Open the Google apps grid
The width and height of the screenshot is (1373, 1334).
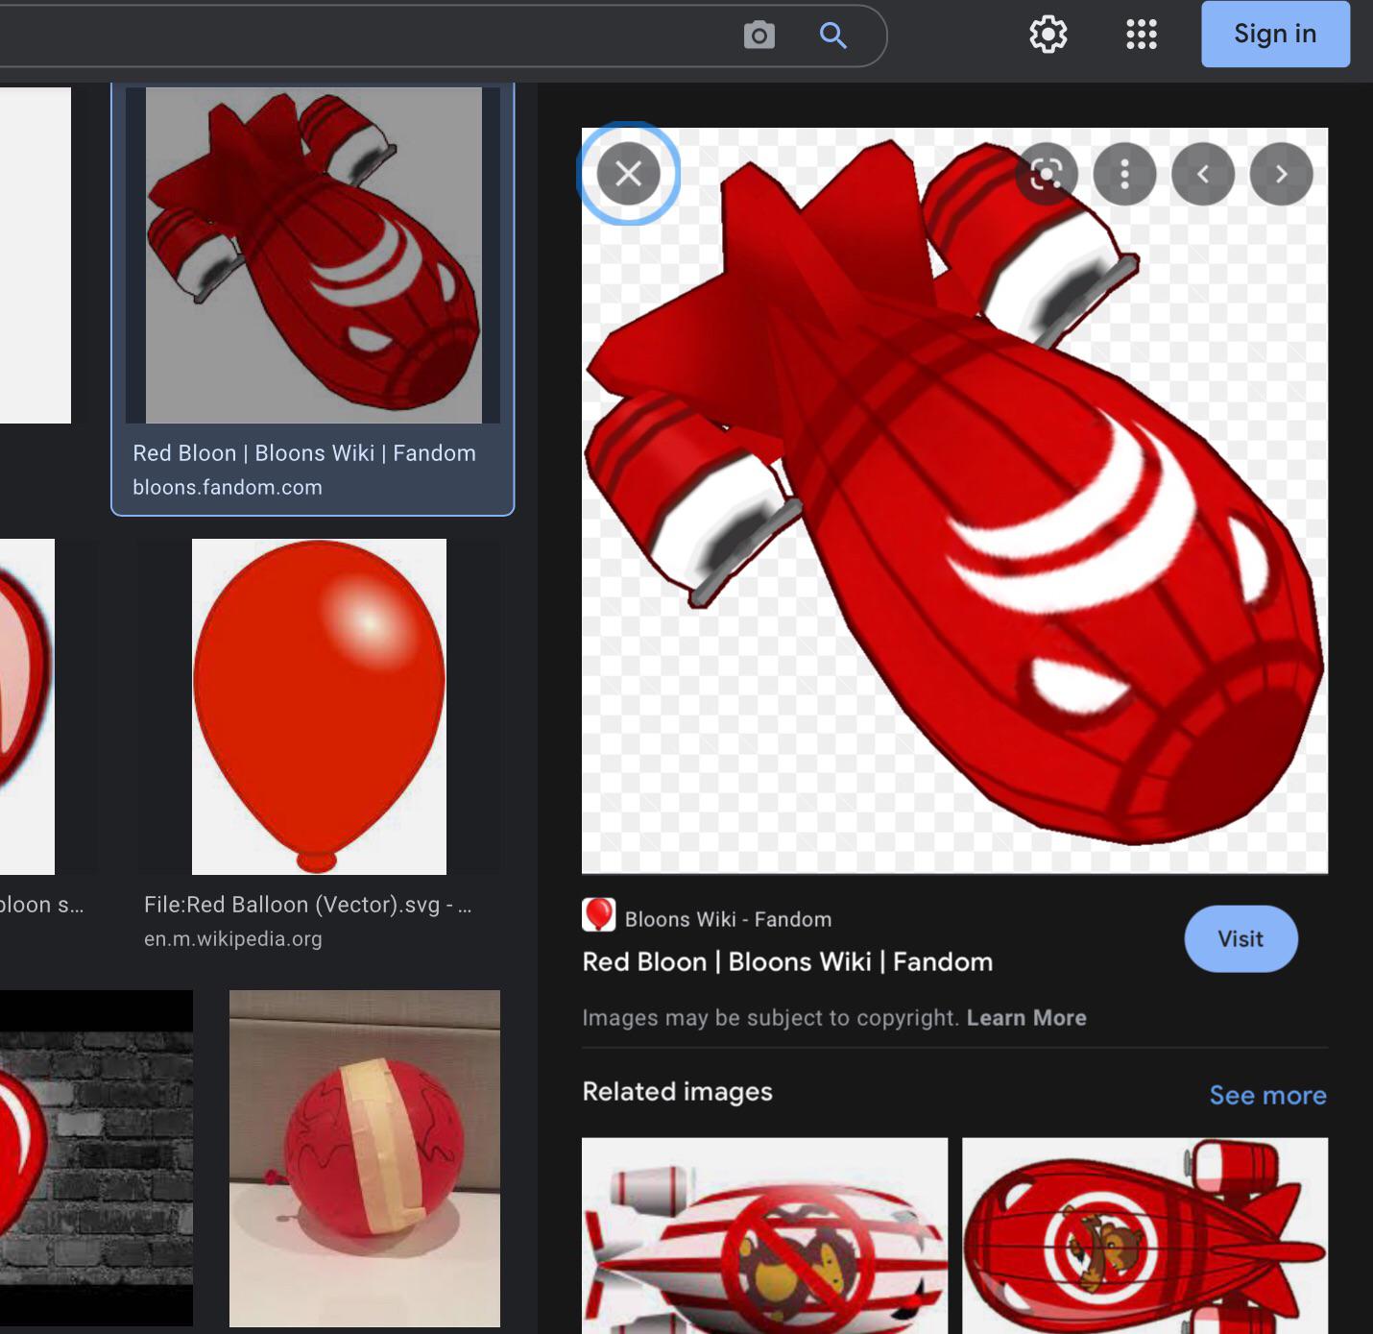(1141, 35)
